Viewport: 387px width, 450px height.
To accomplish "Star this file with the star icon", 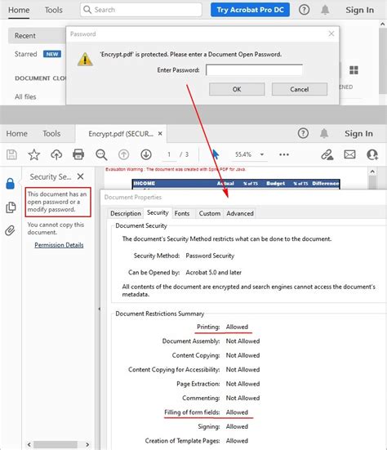I will [33, 154].
